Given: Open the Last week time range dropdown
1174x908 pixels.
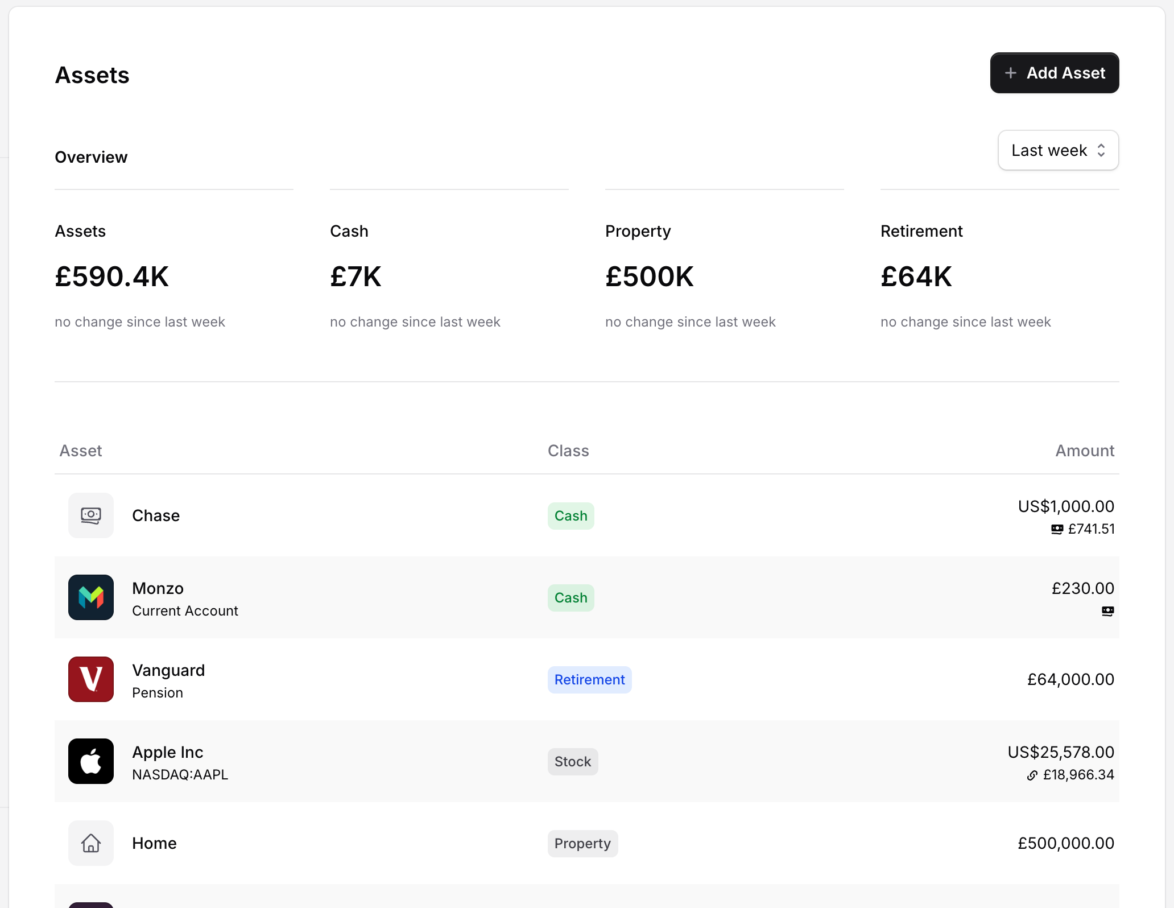Looking at the screenshot, I should click(1057, 150).
